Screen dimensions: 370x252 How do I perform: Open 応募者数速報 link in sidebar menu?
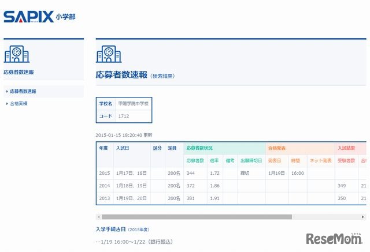(x=23, y=91)
